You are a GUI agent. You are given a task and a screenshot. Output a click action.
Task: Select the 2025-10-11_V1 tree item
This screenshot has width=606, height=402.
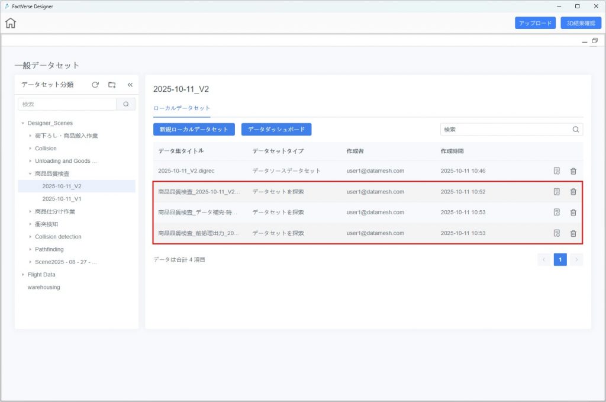coord(62,199)
